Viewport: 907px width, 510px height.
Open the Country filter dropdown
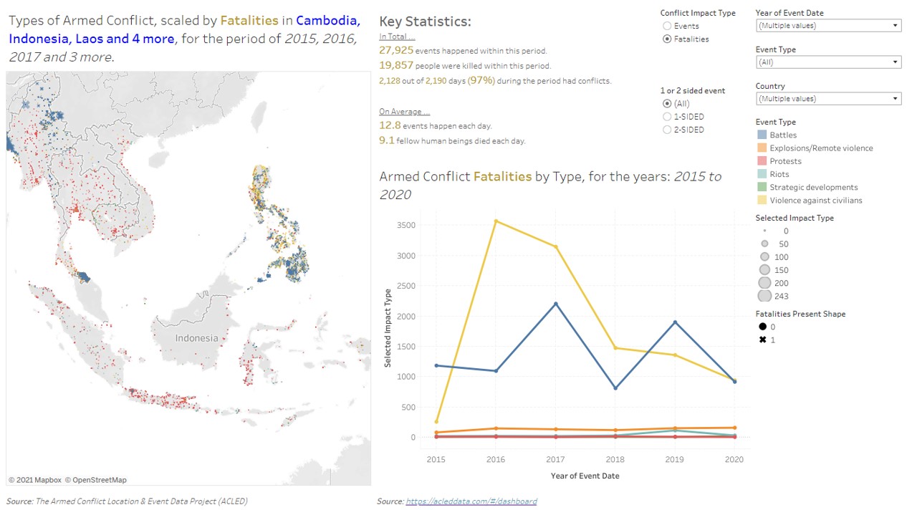tap(828, 99)
